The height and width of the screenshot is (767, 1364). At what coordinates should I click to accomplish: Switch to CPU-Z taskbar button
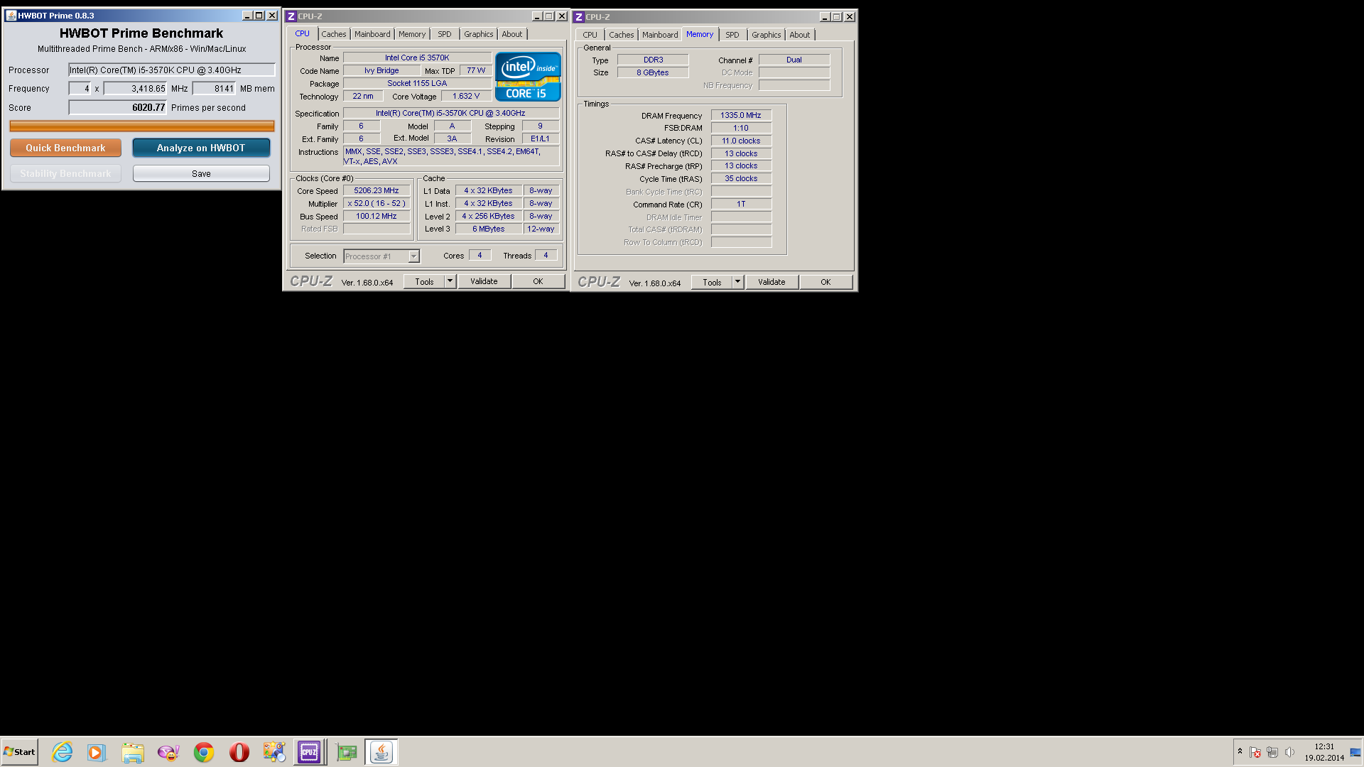(x=310, y=752)
